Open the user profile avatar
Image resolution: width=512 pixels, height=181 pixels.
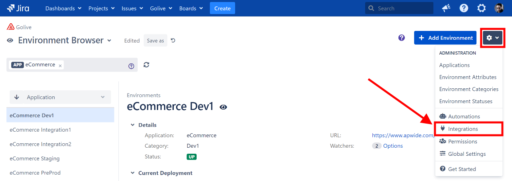[499, 8]
